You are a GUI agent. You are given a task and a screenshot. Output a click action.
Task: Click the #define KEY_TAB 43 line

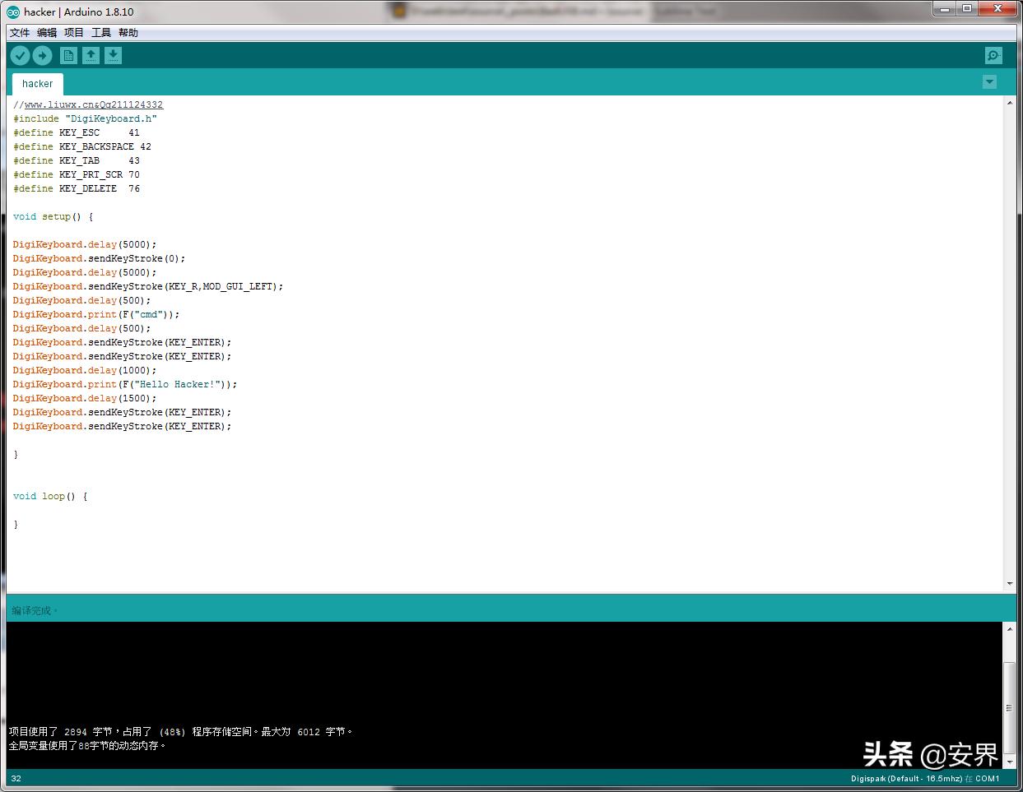click(x=77, y=160)
